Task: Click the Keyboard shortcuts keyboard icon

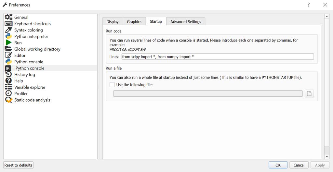Action: tap(9, 23)
